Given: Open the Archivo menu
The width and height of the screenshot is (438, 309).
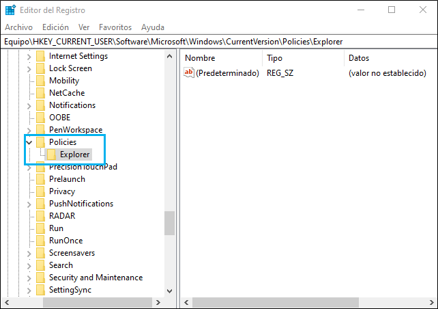Looking at the screenshot, I should tap(18, 27).
